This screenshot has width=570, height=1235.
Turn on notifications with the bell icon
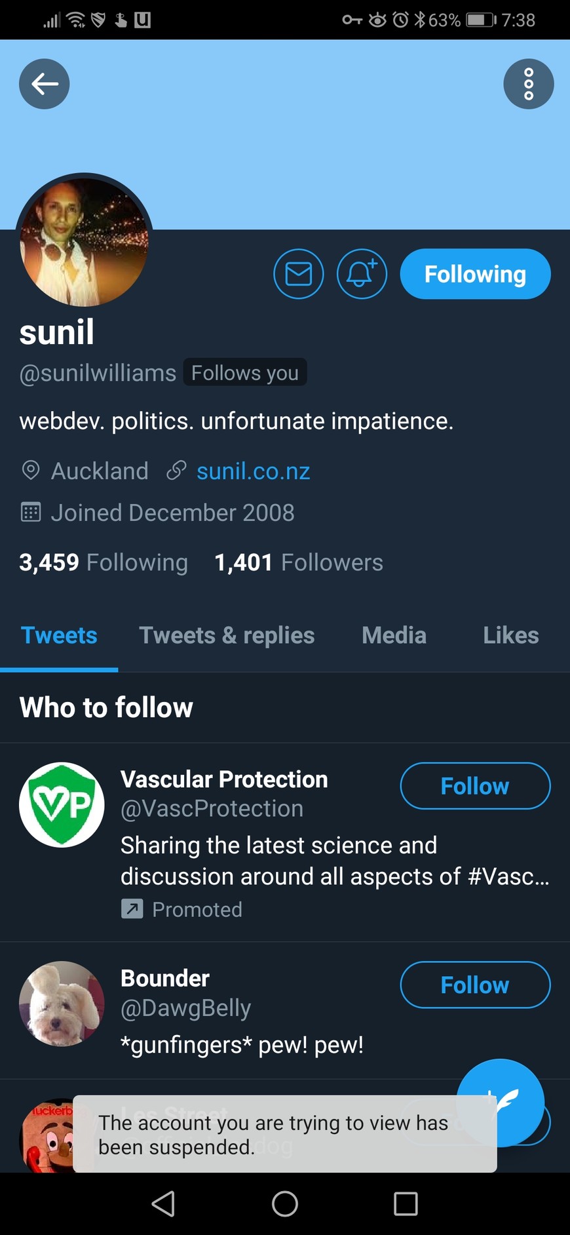pos(362,274)
